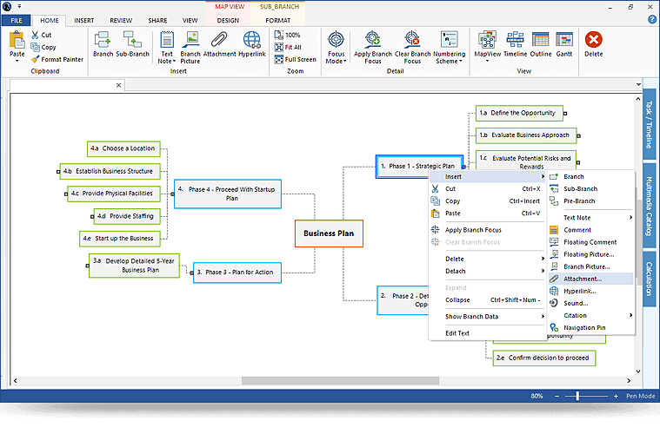Choose Attachment... in the Insert submenu
This screenshot has height=427, width=660.
click(591, 279)
